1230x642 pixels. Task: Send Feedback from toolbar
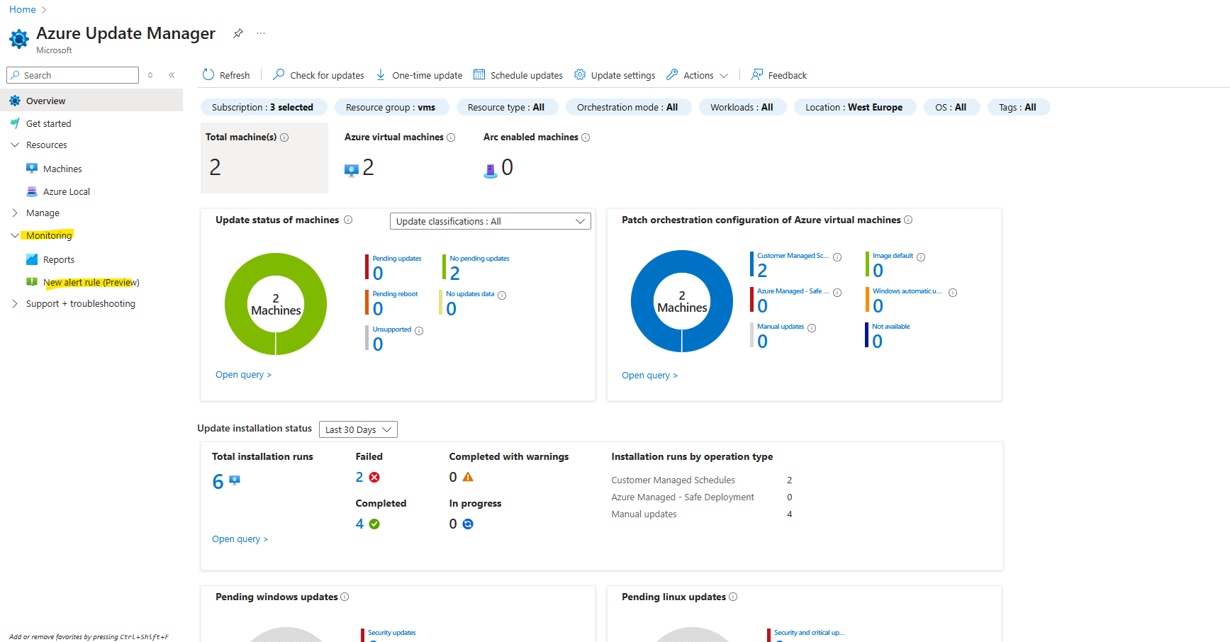[779, 75]
